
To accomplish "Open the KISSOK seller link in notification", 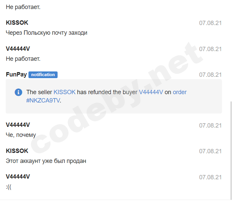I will (65, 92).
